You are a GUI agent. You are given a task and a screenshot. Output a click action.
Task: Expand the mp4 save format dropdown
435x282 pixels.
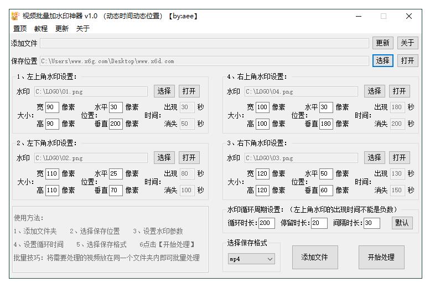point(251,259)
